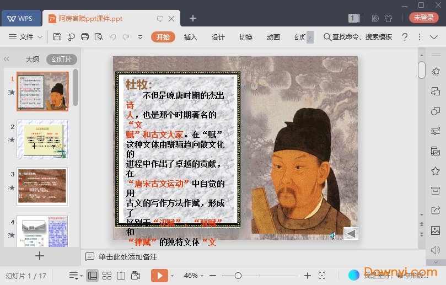Image resolution: width=446 pixels, height=285 pixels.
Task: Click the 未登录 login button
Action: (x=423, y=18)
